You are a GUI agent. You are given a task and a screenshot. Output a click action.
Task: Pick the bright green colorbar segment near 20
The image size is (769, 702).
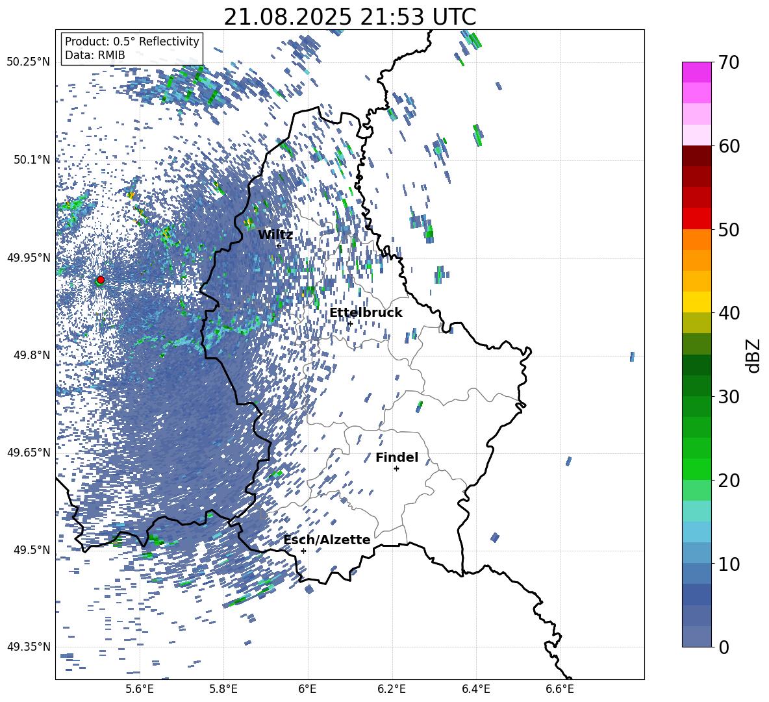(x=696, y=469)
